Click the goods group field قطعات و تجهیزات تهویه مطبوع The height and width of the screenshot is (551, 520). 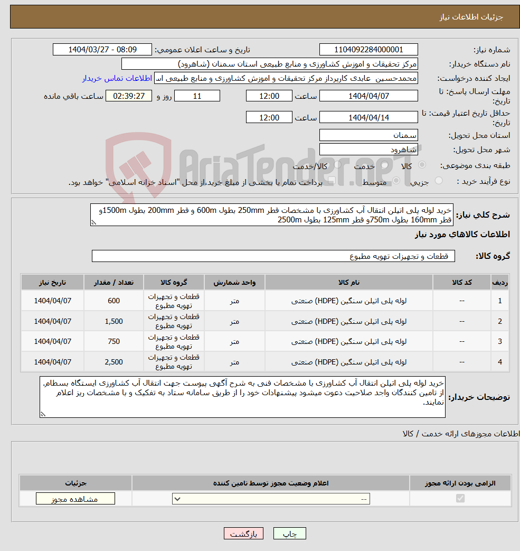click(x=273, y=256)
